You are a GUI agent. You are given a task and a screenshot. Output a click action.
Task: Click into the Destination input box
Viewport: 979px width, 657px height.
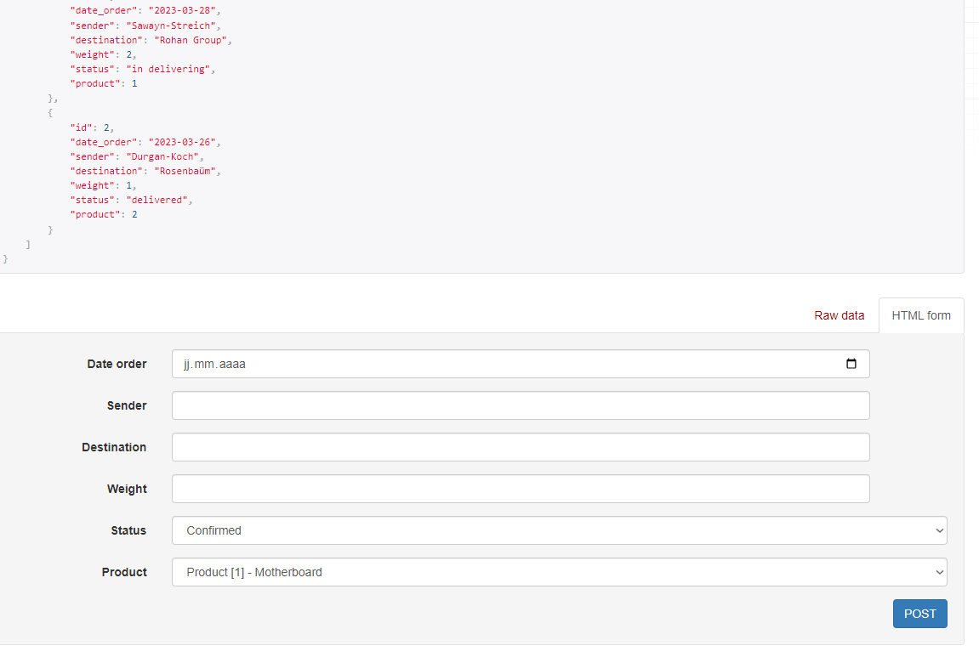pos(521,447)
